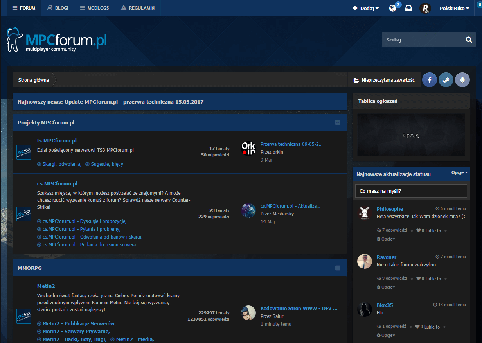Open cs.MPCforum.pl - Pytania i problemy subforum
Screen dimensions: 482x343
(x=79, y=229)
